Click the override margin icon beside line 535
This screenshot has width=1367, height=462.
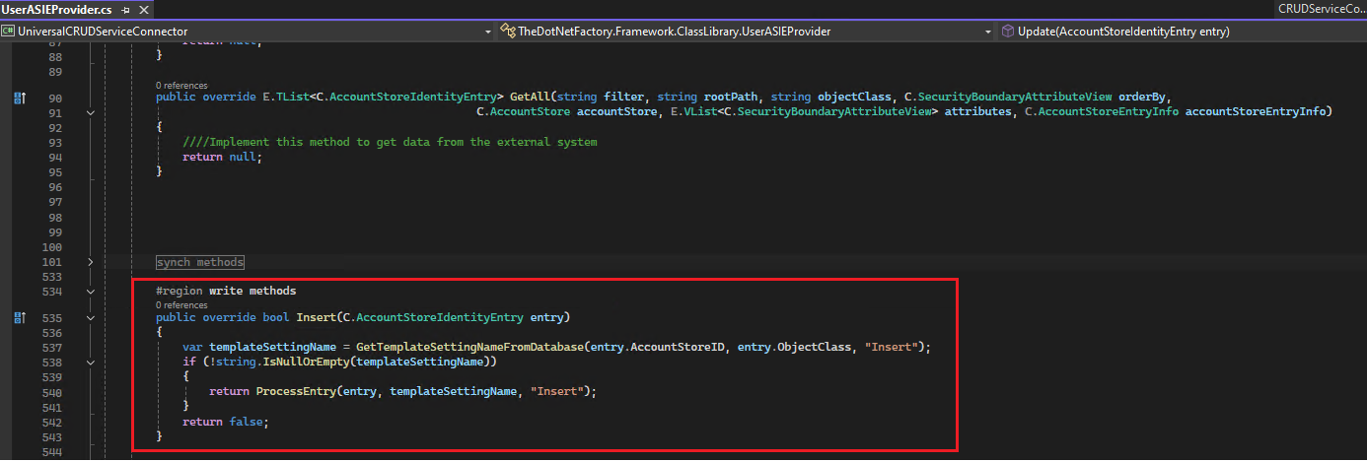[x=19, y=318]
